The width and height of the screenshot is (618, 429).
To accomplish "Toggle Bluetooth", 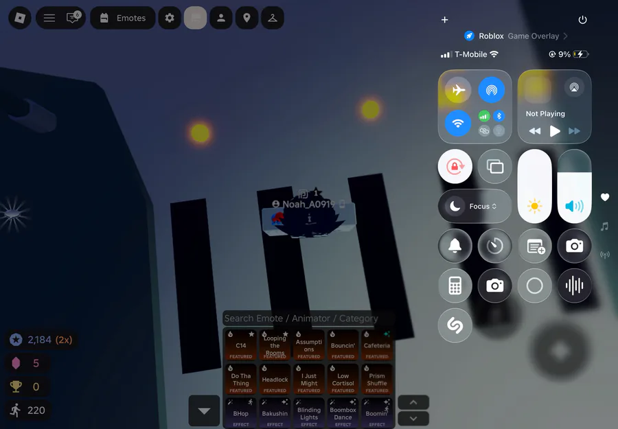I will coord(499,116).
